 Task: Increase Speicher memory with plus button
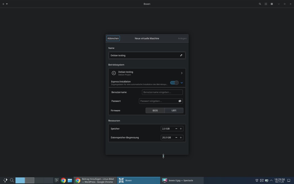(181, 129)
